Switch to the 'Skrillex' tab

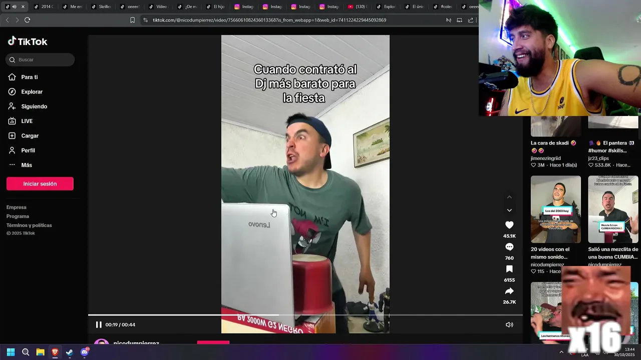(101, 7)
